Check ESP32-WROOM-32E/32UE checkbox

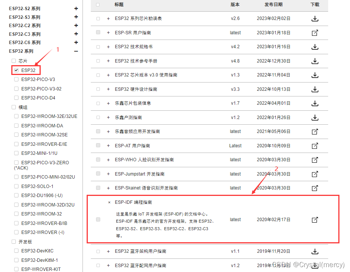16,116
